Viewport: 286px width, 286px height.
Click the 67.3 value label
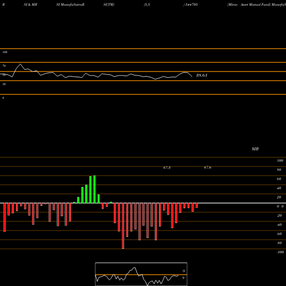click(x=167, y=168)
